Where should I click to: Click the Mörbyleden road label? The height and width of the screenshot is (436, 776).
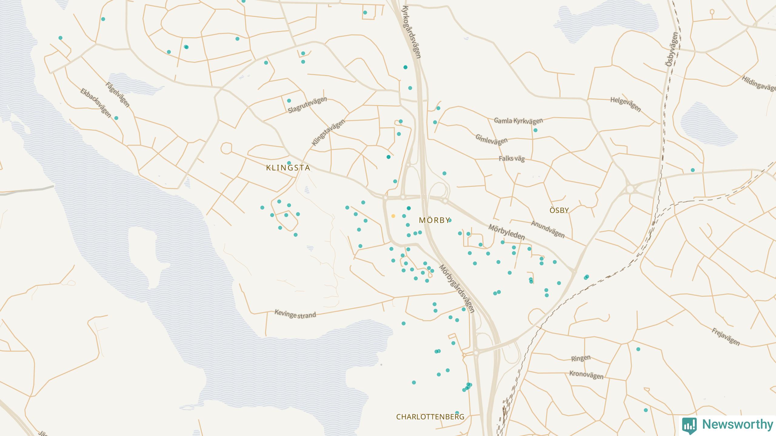click(x=506, y=232)
